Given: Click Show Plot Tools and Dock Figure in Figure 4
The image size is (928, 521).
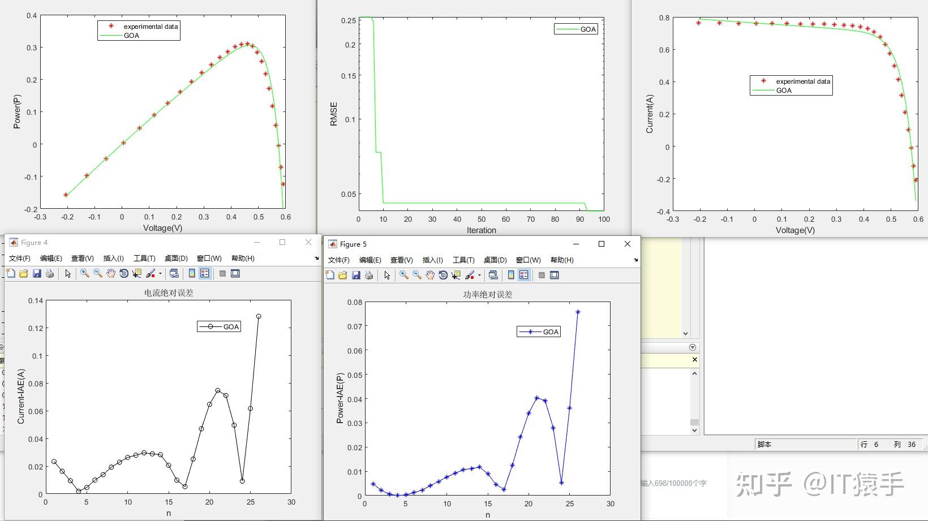Looking at the screenshot, I should 235,273.
